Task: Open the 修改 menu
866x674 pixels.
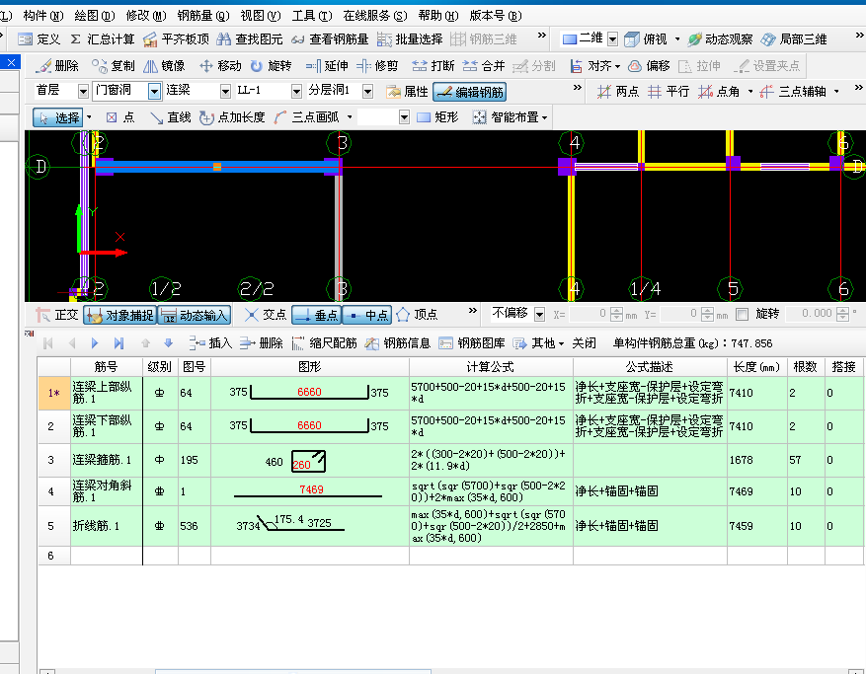Action: coord(145,16)
